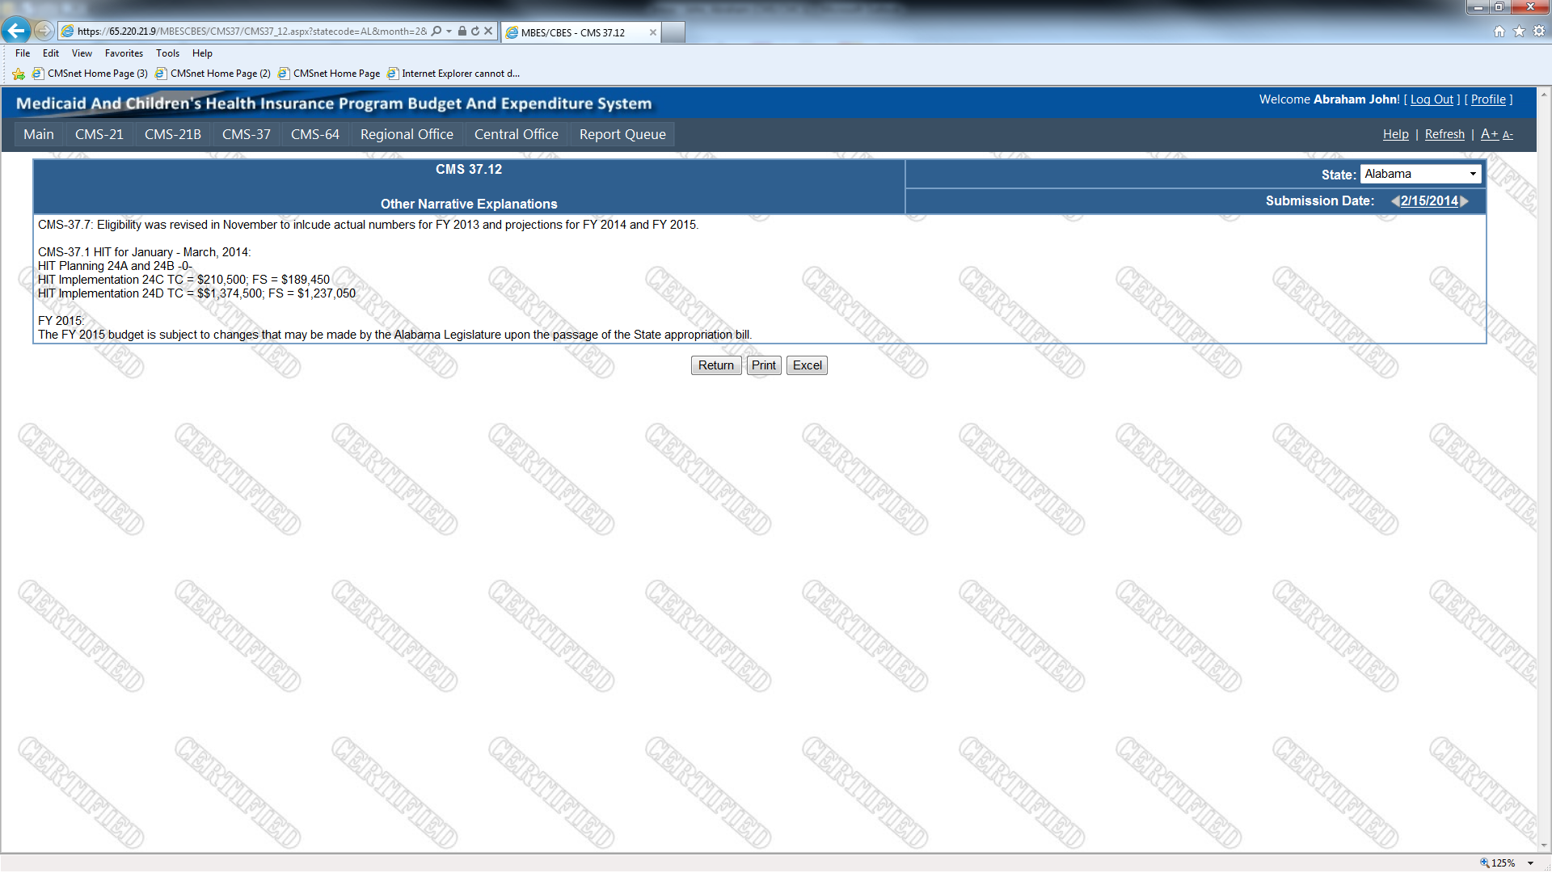Image resolution: width=1552 pixels, height=873 pixels.
Task: Go to next submission date arrow
Action: coord(1465,201)
